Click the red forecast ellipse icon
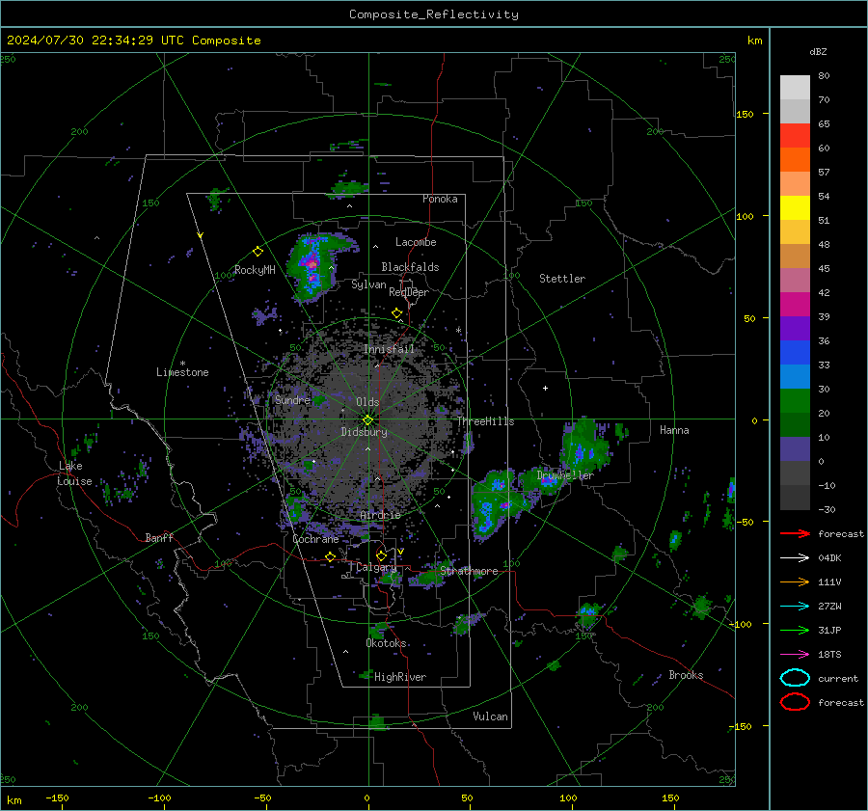The height and width of the screenshot is (811, 868). click(795, 702)
